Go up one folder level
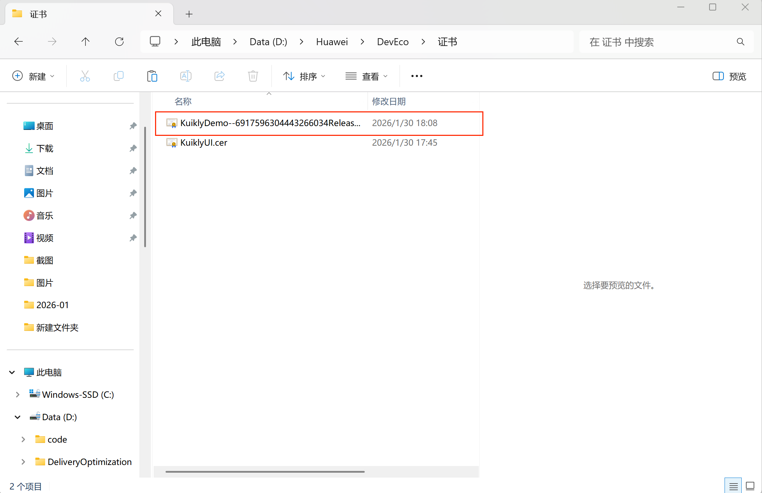Image resolution: width=762 pixels, height=493 pixels. click(85, 42)
